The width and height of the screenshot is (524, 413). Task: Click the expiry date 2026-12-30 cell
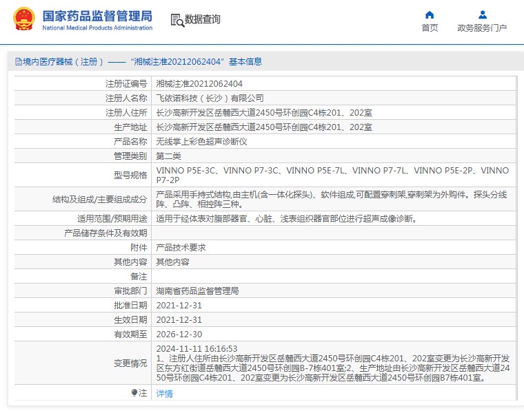[x=179, y=334]
